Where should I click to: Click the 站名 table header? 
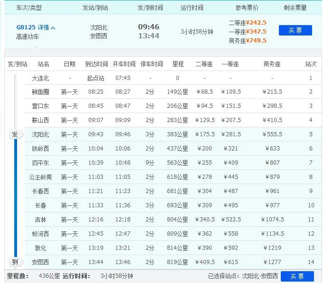(44, 64)
